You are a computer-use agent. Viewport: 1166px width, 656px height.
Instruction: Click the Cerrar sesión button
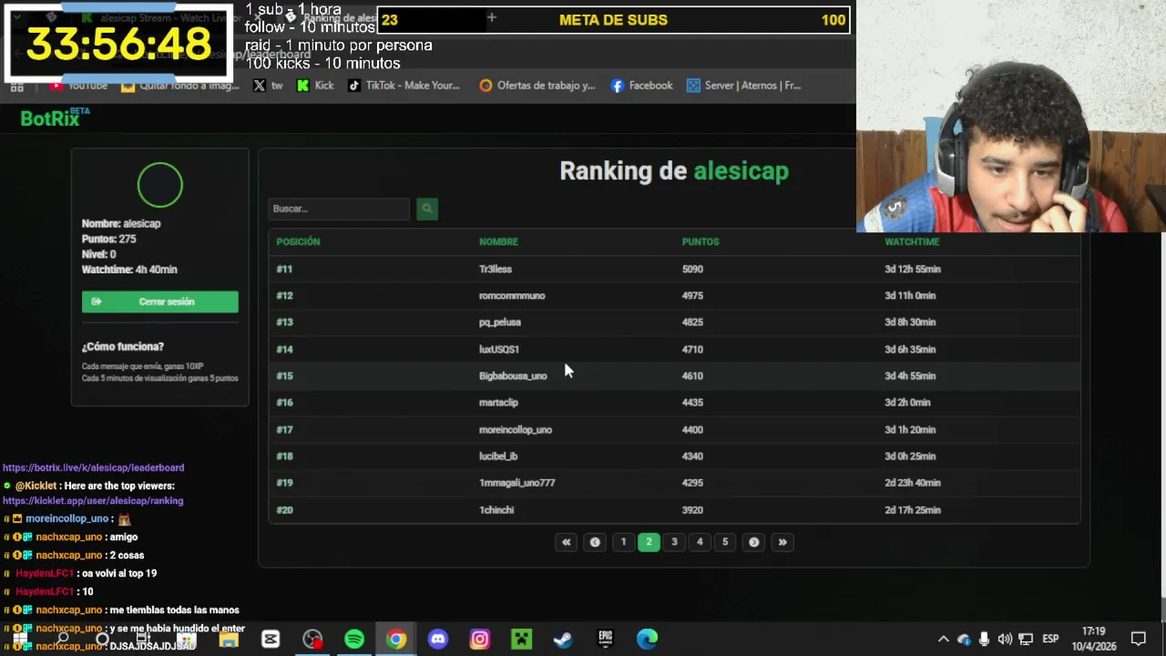click(x=160, y=302)
